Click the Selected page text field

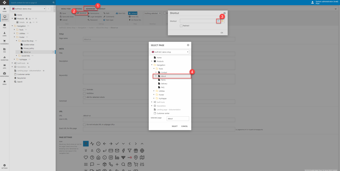[x=178, y=119]
